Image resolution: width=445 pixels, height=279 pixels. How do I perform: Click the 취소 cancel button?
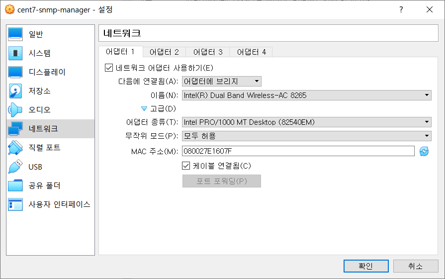416,266
